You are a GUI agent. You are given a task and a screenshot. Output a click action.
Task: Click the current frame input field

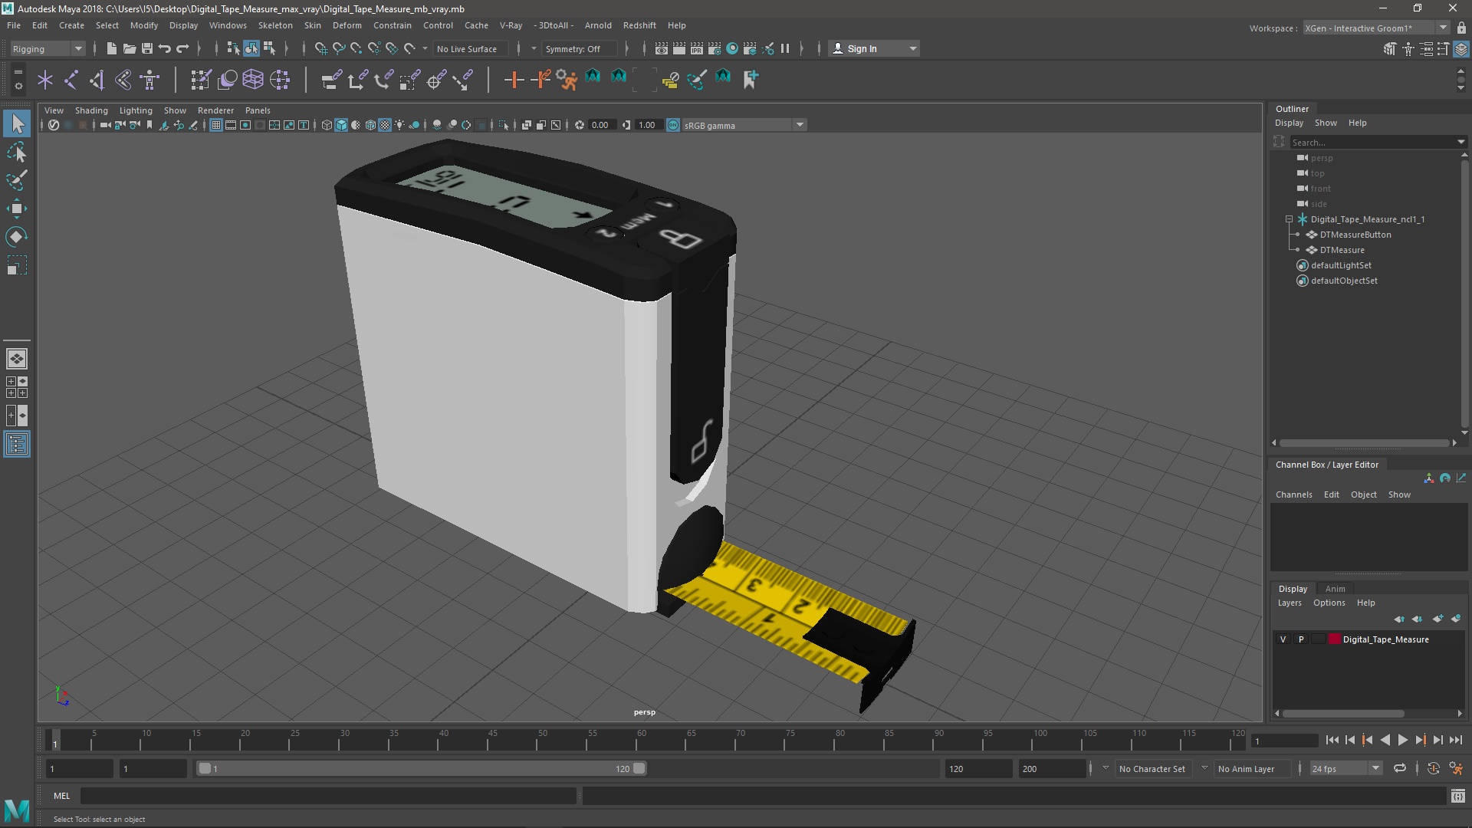pos(1284,741)
